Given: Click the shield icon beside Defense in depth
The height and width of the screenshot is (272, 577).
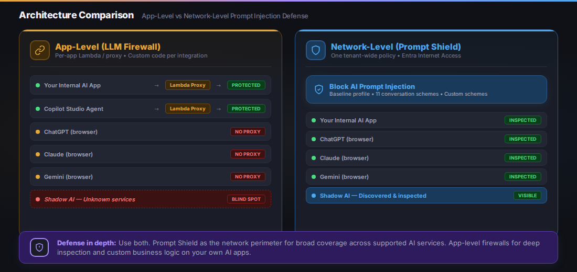Looking at the screenshot, I should pyautogui.click(x=39, y=247).
